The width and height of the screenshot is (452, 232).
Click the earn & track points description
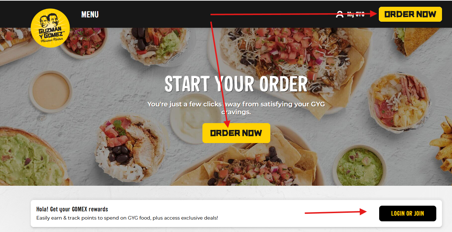[x=127, y=218]
